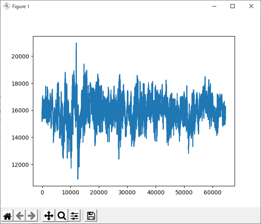This screenshot has height=224, width=261.
Task: Go forward to the next plot view
Action: click(x=32, y=215)
